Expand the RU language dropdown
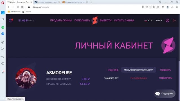Screen dimensions: 180x101 coord(148,20)
